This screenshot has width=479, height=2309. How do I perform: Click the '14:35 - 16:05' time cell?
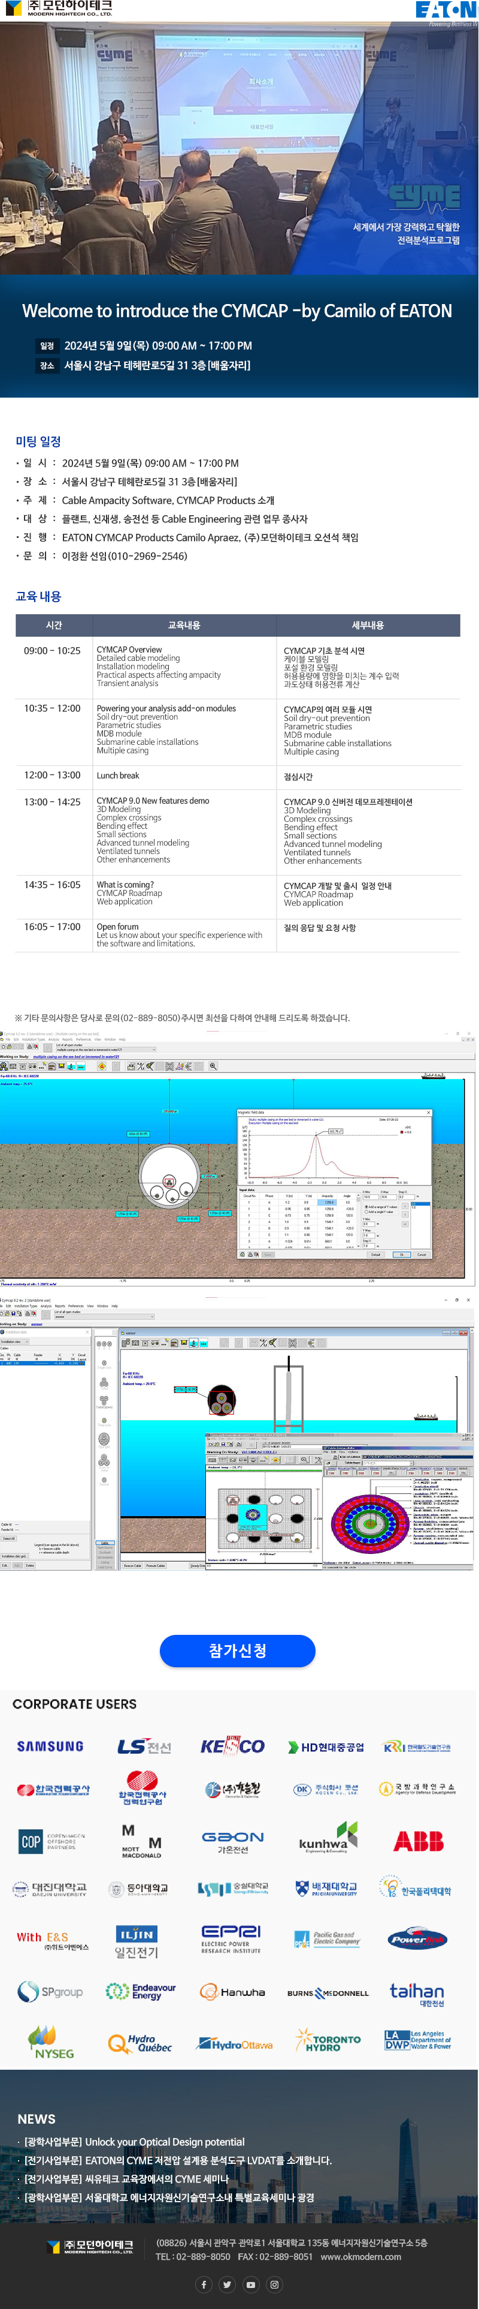52,885
